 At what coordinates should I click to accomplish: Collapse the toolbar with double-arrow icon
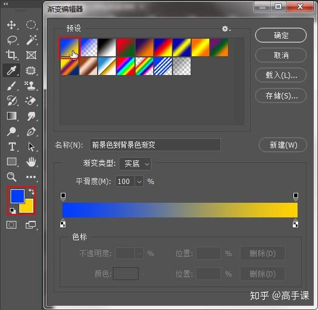tap(6, 4)
